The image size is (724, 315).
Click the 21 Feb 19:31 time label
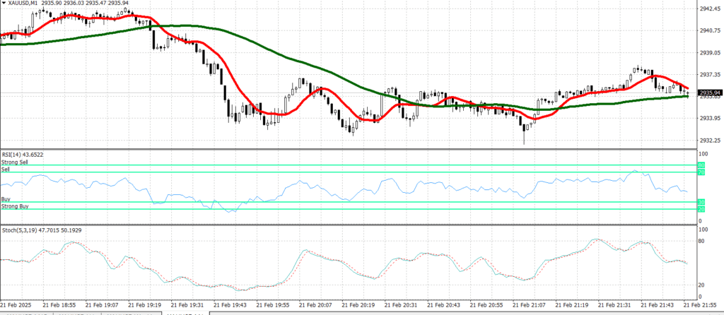coord(186,305)
